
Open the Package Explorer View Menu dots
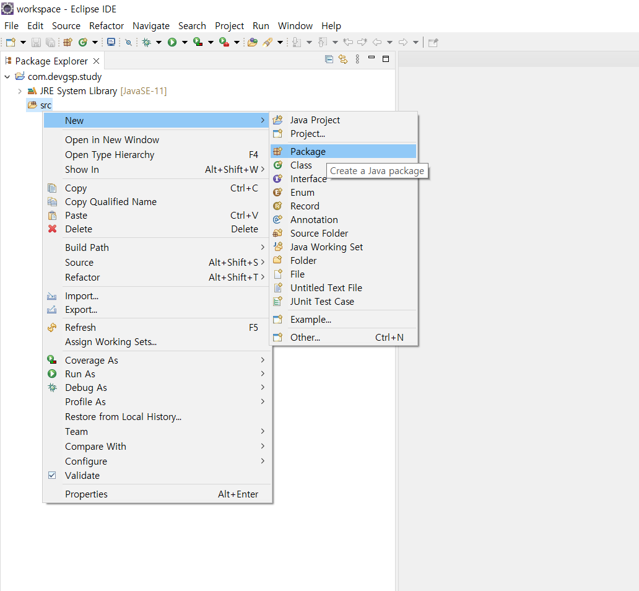click(x=357, y=59)
